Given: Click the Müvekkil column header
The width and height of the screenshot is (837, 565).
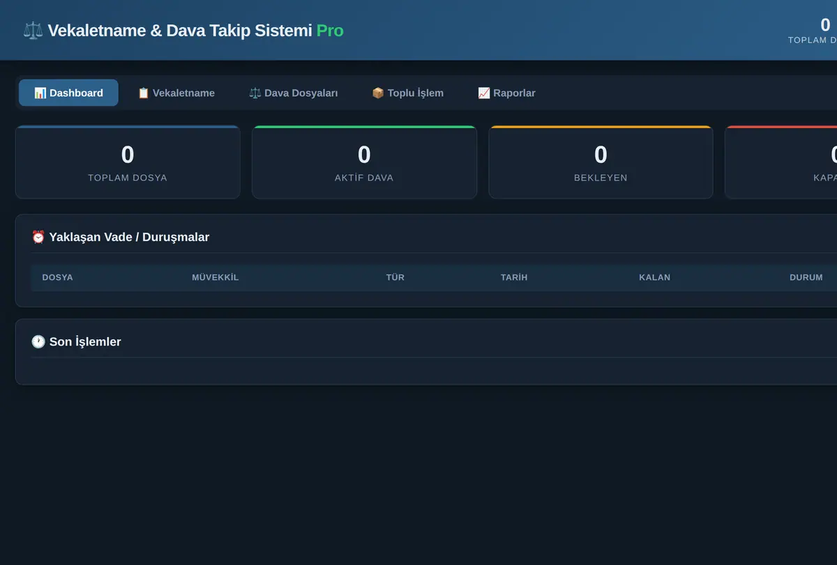Looking at the screenshot, I should click(x=216, y=277).
